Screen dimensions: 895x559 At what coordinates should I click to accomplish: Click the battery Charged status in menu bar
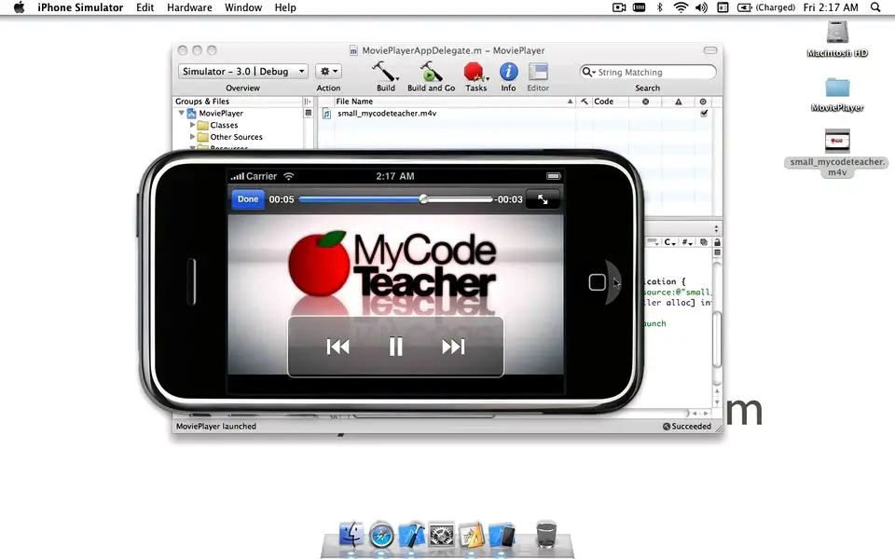766,7
